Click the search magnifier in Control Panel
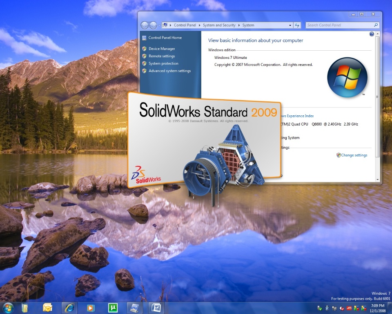Viewport: 392px width, 314px height. [x=376, y=25]
